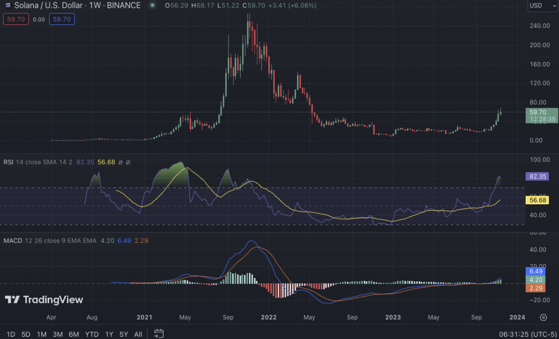Switch chart range to 1M
This screenshot has width=559, height=339.
(42, 334)
